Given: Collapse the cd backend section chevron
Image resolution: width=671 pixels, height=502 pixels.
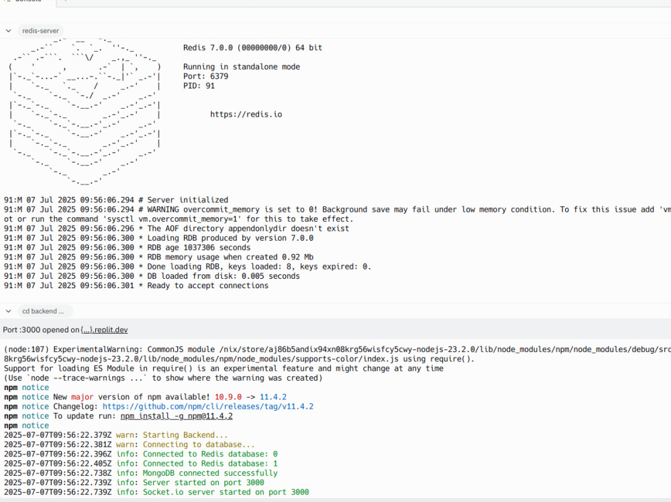Looking at the screenshot, I should (x=8, y=311).
